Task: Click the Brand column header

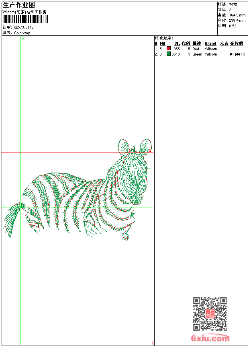Action: (x=210, y=43)
